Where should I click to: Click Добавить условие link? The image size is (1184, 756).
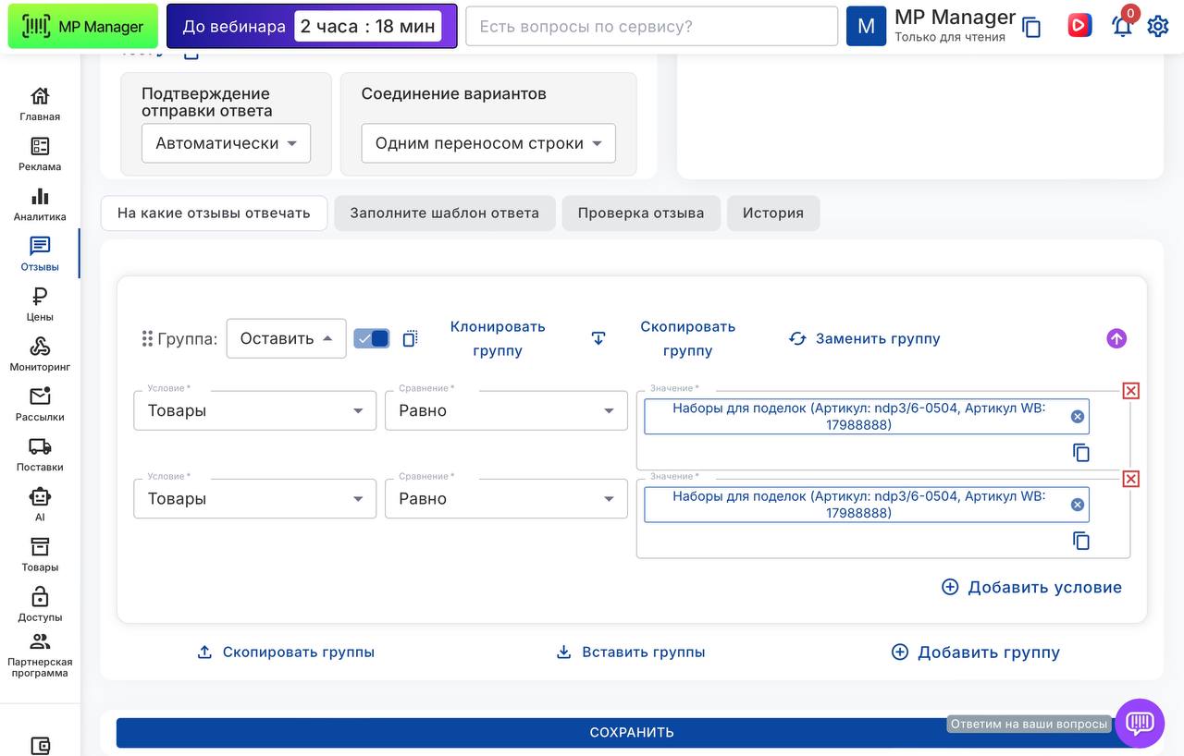pyautogui.click(x=1031, y=587)
